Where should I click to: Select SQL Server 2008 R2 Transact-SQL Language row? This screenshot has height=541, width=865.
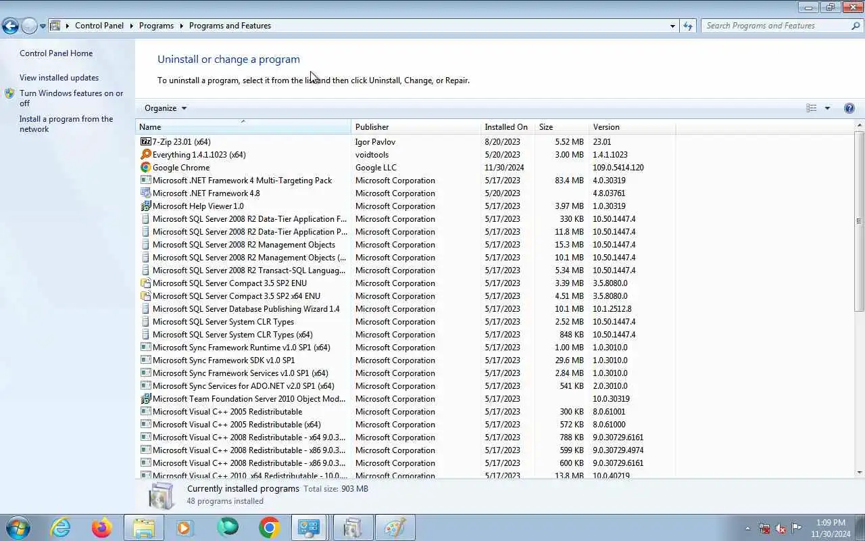[405, 270]
